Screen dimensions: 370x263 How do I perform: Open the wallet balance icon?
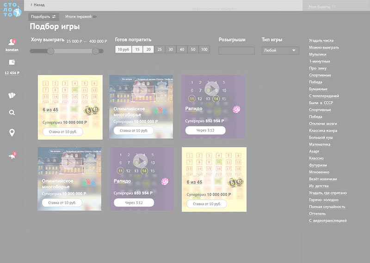(12, 62)
